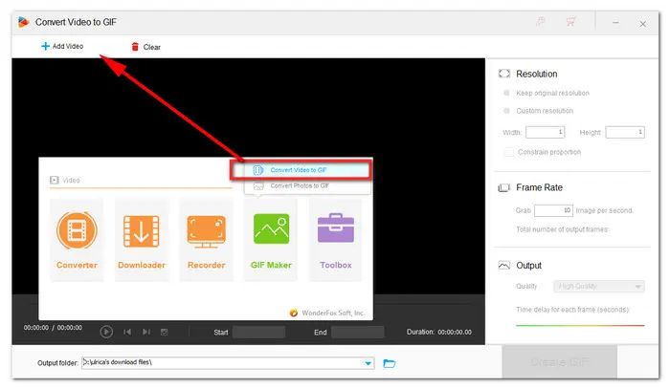
Task: Open the Quality dropdown
Action: [599, 286]
